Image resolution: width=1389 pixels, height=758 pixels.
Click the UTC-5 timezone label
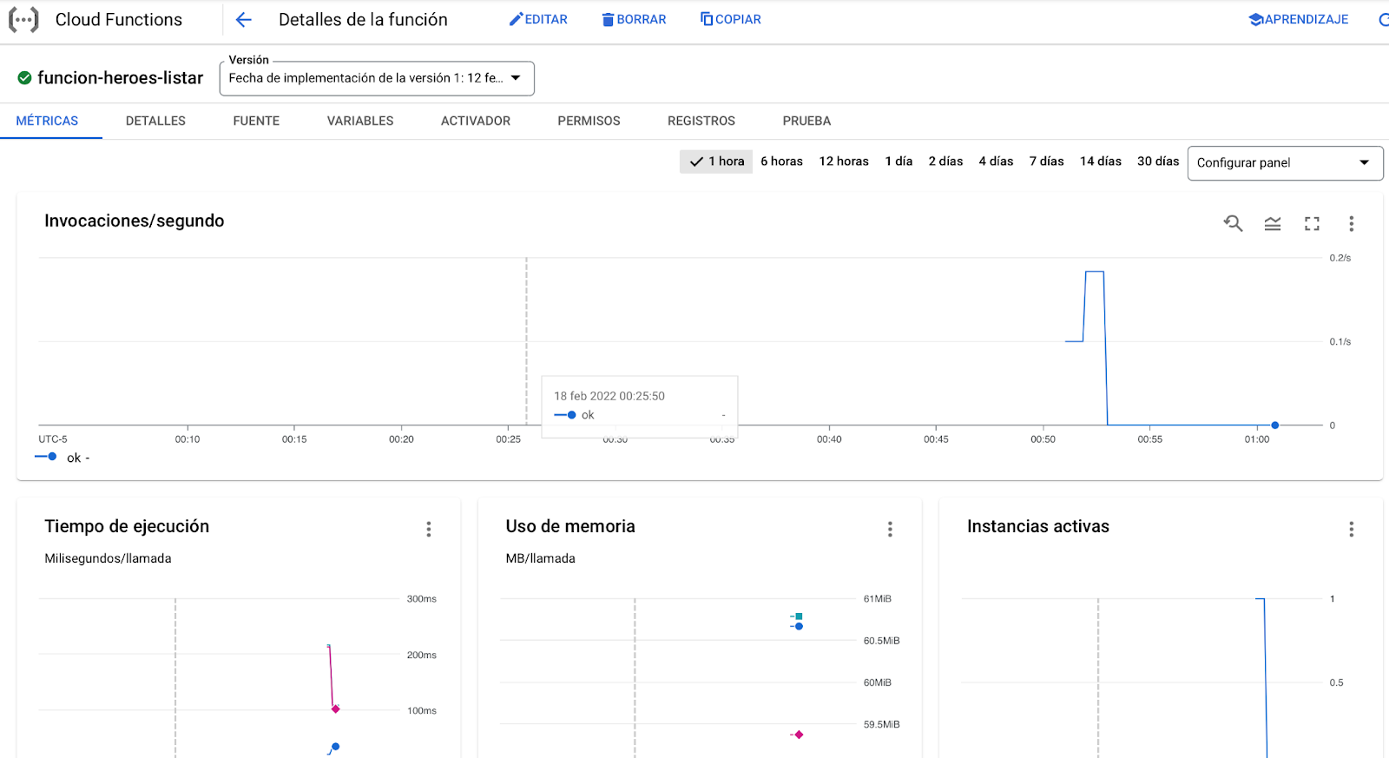tap(53, 439)
